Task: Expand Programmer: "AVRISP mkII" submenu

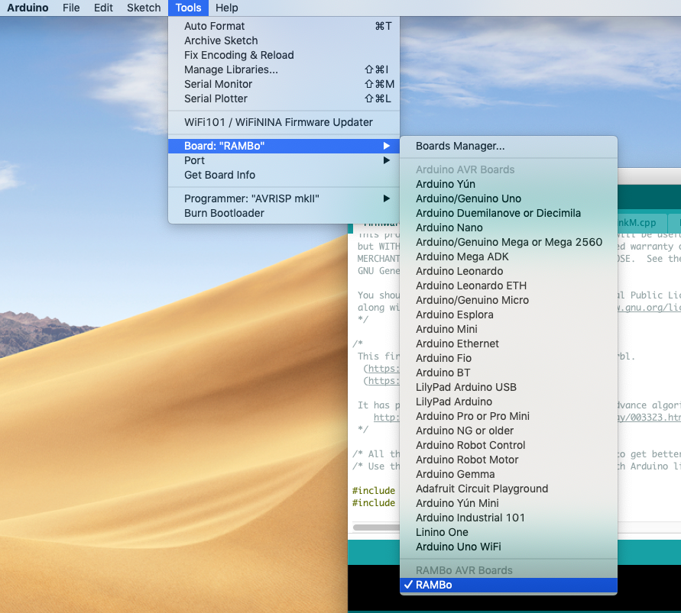Action: pos(284,198)
